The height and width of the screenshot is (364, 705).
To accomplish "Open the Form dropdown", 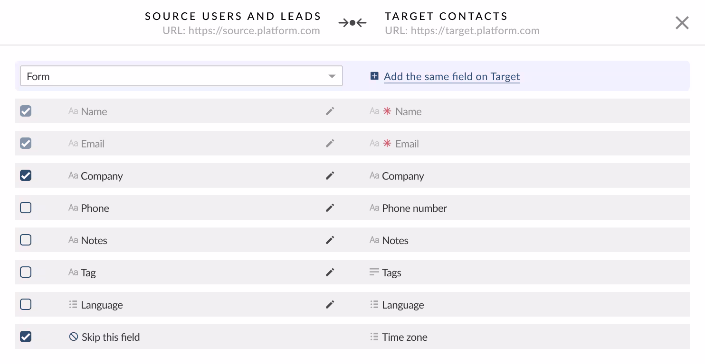I will [x=181, y=76].
